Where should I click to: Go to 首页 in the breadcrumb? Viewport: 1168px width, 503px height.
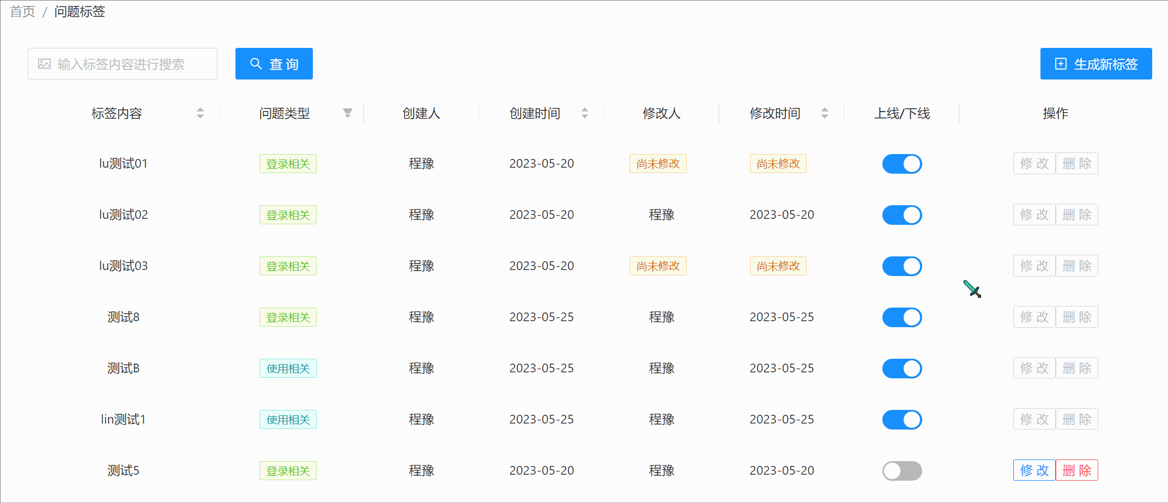coord(22,11)
